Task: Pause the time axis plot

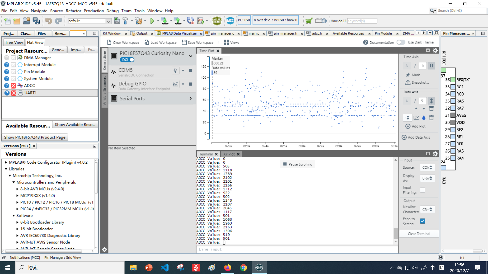Action: 431,66
